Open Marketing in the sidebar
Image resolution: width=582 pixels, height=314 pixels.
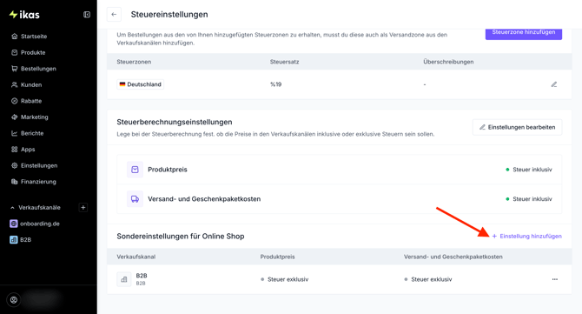point(35,117)
